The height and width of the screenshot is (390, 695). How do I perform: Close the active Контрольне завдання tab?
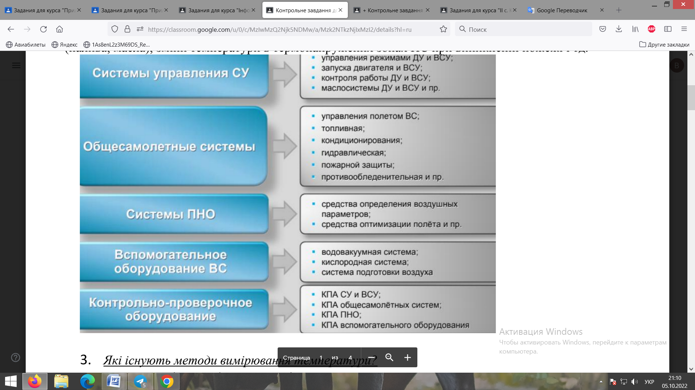pos(341,10)
